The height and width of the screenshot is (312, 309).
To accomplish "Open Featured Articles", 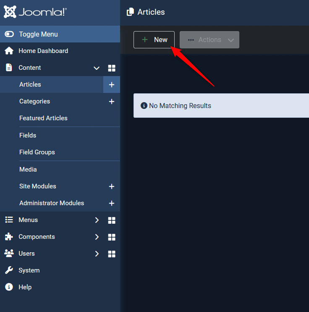I will click(x=43, y=118).
